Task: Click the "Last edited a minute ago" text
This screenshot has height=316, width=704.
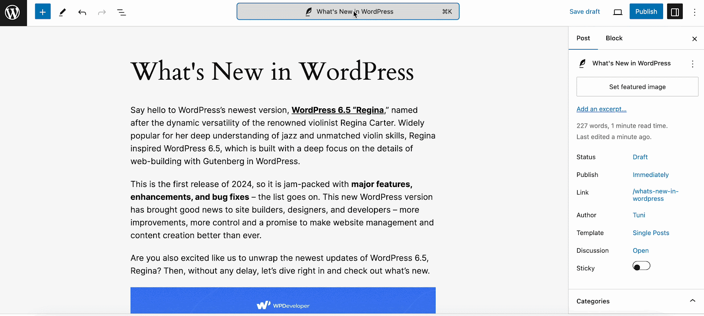Action: click(614, 137)
